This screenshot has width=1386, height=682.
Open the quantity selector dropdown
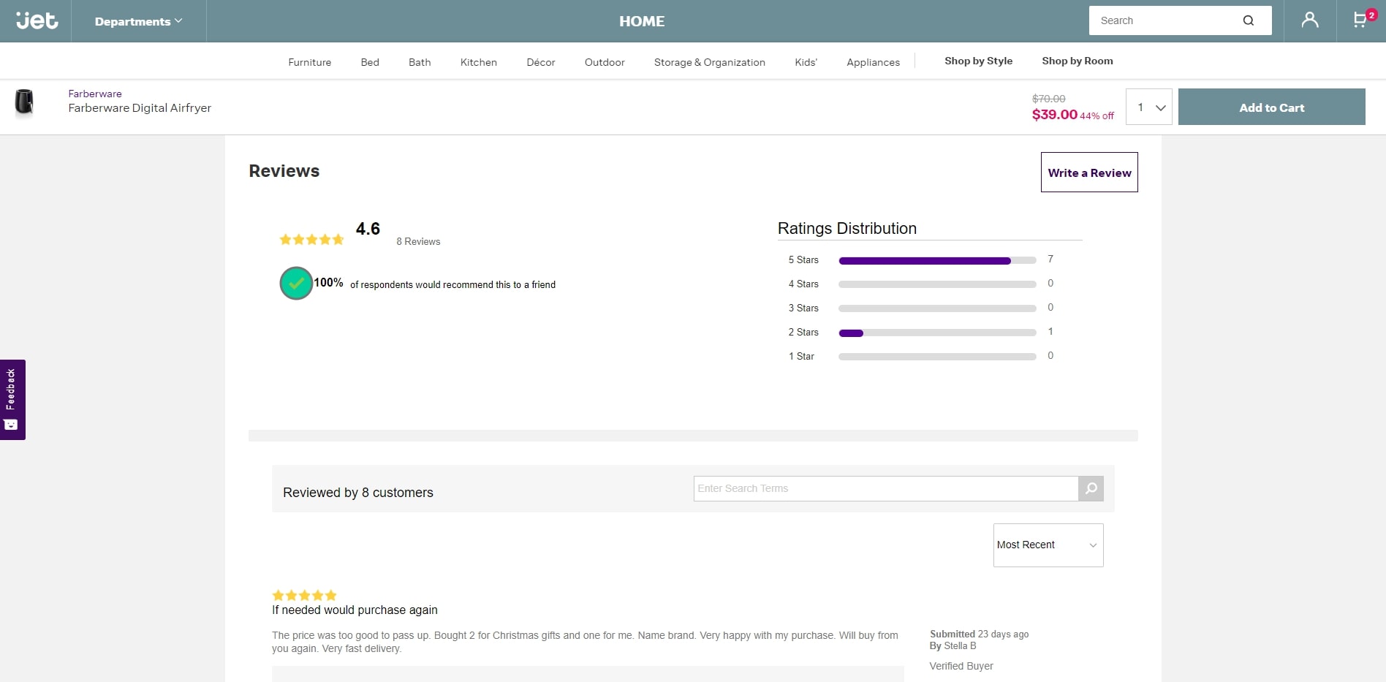pyautogui.click(x=1149, y=107)
